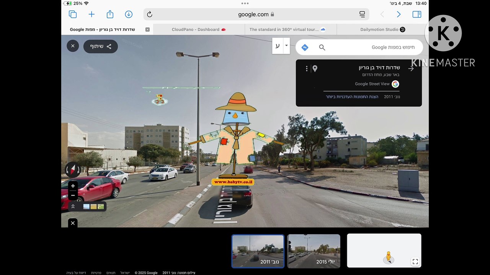Click the שיתוף share button
Screen dimensions: 490x275
coord(101,46)
